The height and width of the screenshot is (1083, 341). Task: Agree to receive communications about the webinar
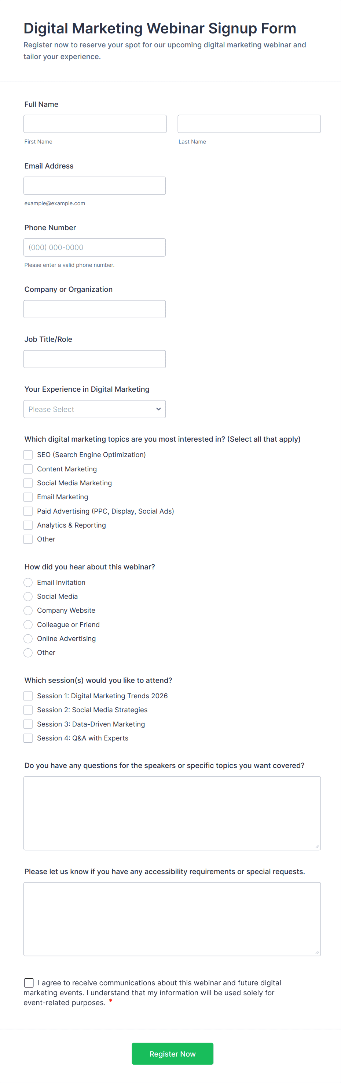(x=29, y=982)
